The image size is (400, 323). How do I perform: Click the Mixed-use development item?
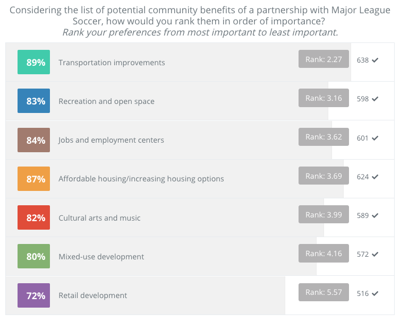101,257
